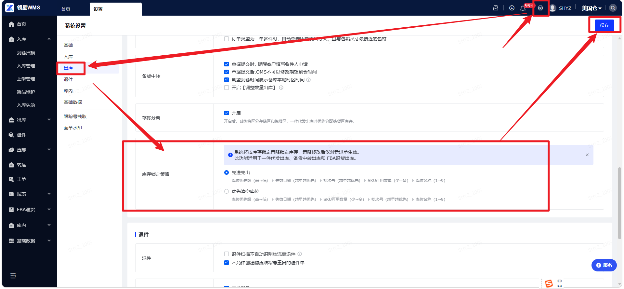The image size is (624, 289).
Task: Click the 入库 sidebar icon
Action: coord(11,39)
